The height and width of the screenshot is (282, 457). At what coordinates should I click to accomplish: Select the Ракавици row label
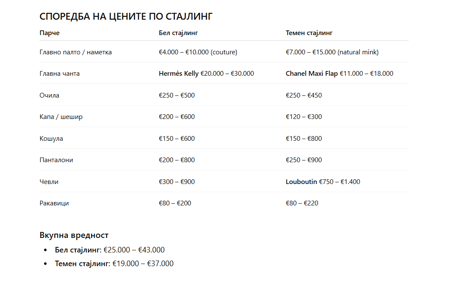[54, 203]
